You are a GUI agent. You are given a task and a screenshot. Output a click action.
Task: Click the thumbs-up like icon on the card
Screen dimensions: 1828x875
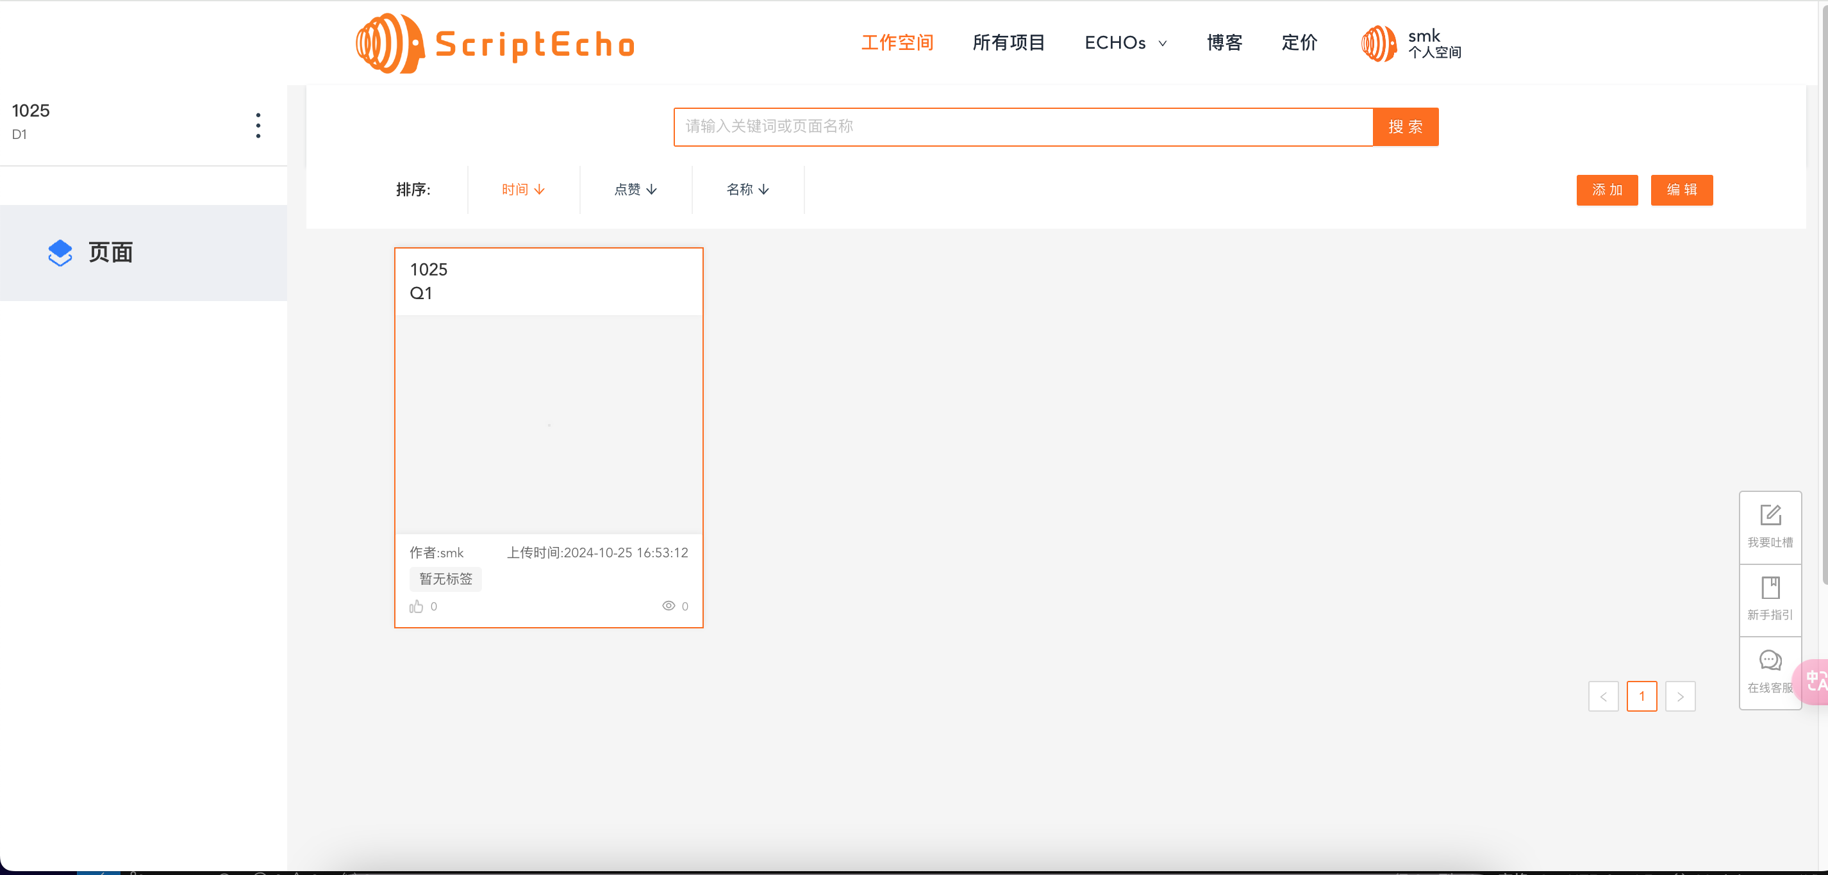click(416, 607)
